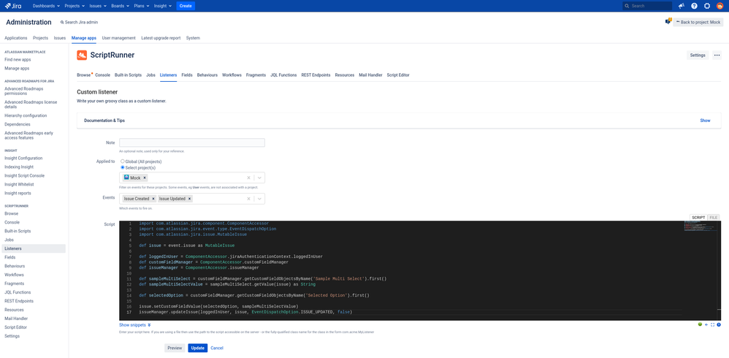Viewport: 729px width, 358px height.
Task: Expand Show snippets below the editor
Action: tap(135, 325)
